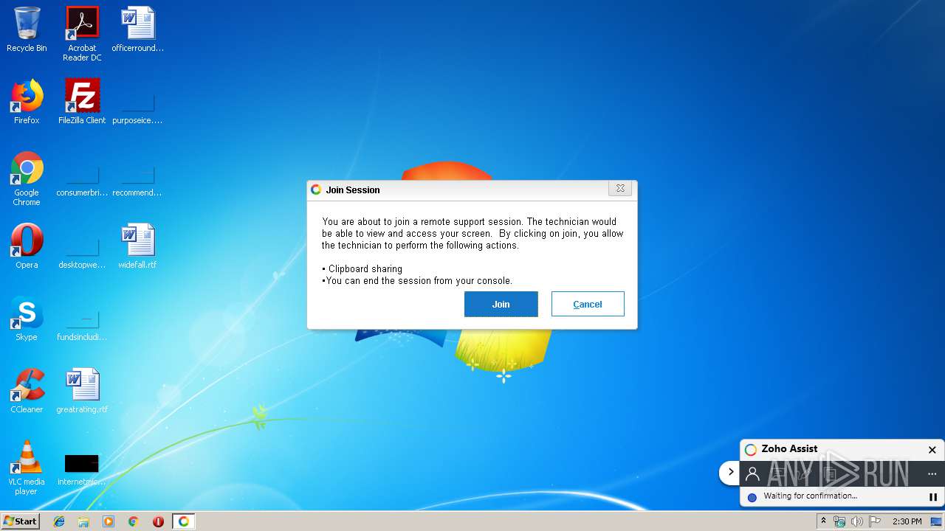Viewport: 945px width, 531px height.
Task: Close the Join Session dialog window
Action: pyautogui.click(x=620, y=189)
